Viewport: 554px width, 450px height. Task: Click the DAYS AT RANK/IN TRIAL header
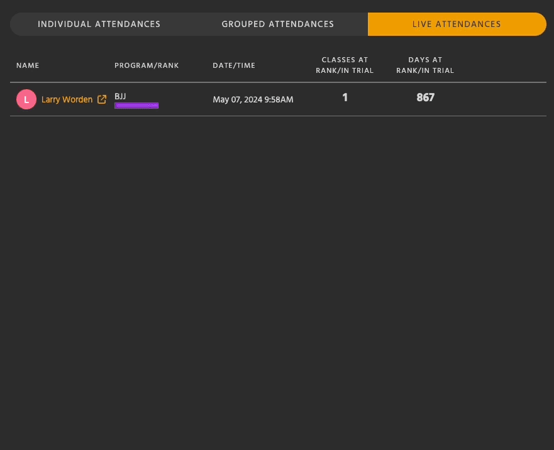click(425, 65)
